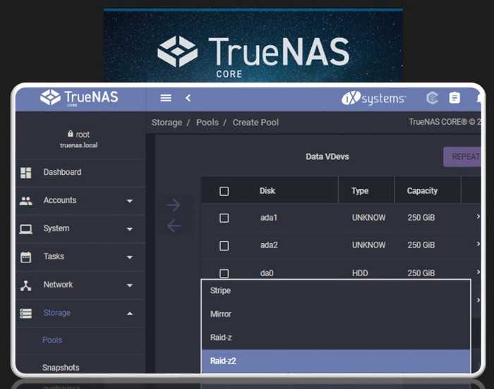494x389 pixels.
Task: Click the REPEAT button
Action: [462, 156]
